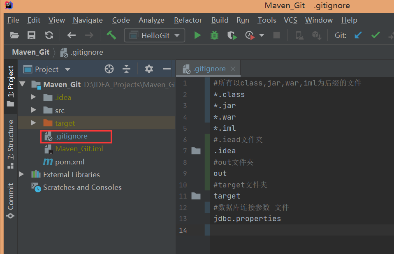Open the Navigate menu

(88, 20)
